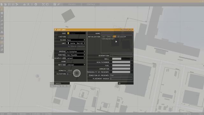Select the Synchronize link icon in left sidebar
The width and height of the screenshot is (204, 115).
click(x=2, y=24)
